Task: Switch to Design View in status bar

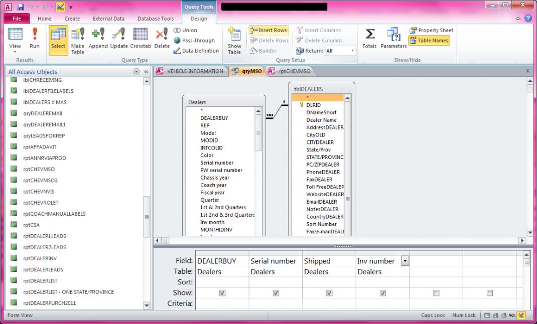Action: (x=520, y=315)
